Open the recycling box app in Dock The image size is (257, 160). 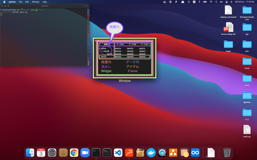click(140, 153)
